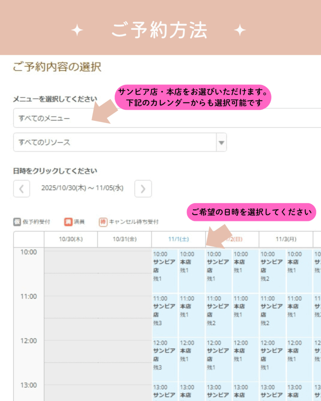Select the 11/1(土) column header
This screenshot has height=401, width=321.
(x=178, y=239)
